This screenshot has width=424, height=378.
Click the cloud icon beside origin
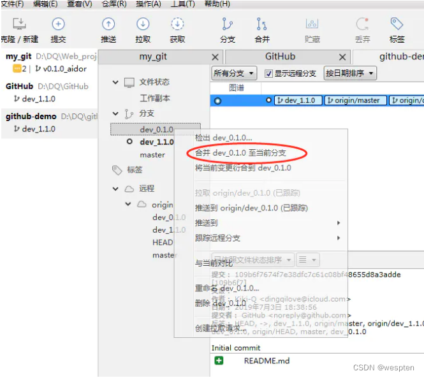pyautogui.click(x=142, y=204)
